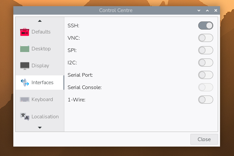Close window with the title bar X

tap(216, 10)
